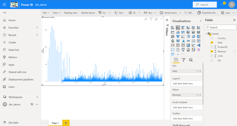Open the notifications icon in header
Viewport: 237px width, 126px height.
pyautogui.click(x=222, y=5)
